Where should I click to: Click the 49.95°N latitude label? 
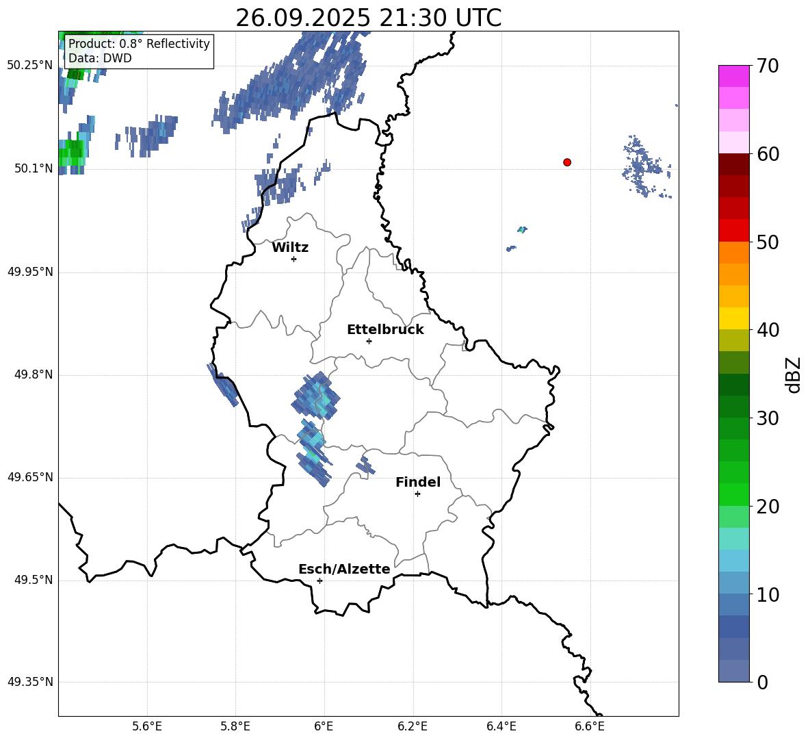pyautogui.click(x=30, y=272)
